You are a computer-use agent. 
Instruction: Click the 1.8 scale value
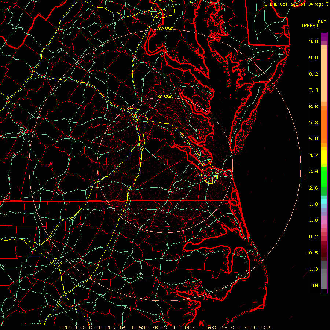pyautogui.click(x=313, y=204)
